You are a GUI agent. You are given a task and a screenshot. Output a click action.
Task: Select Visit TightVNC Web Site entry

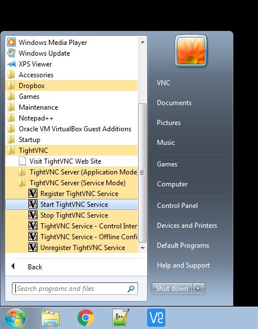72,161
